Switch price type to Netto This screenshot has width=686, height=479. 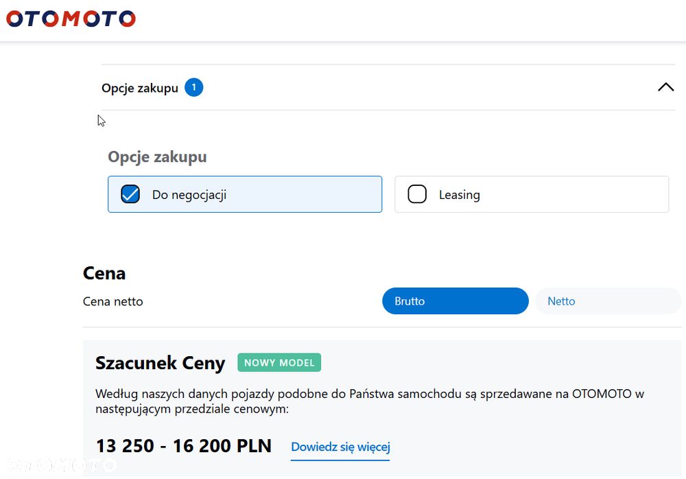click(607, 301)
